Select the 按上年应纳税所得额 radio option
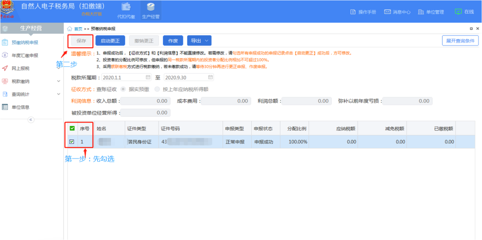482x240 pixels. coord(158,89)
